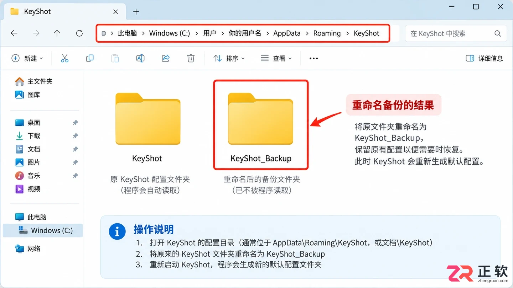Click the search magnifier icon
The height and width of the screenshot is (288, 513).
(498, 33)
